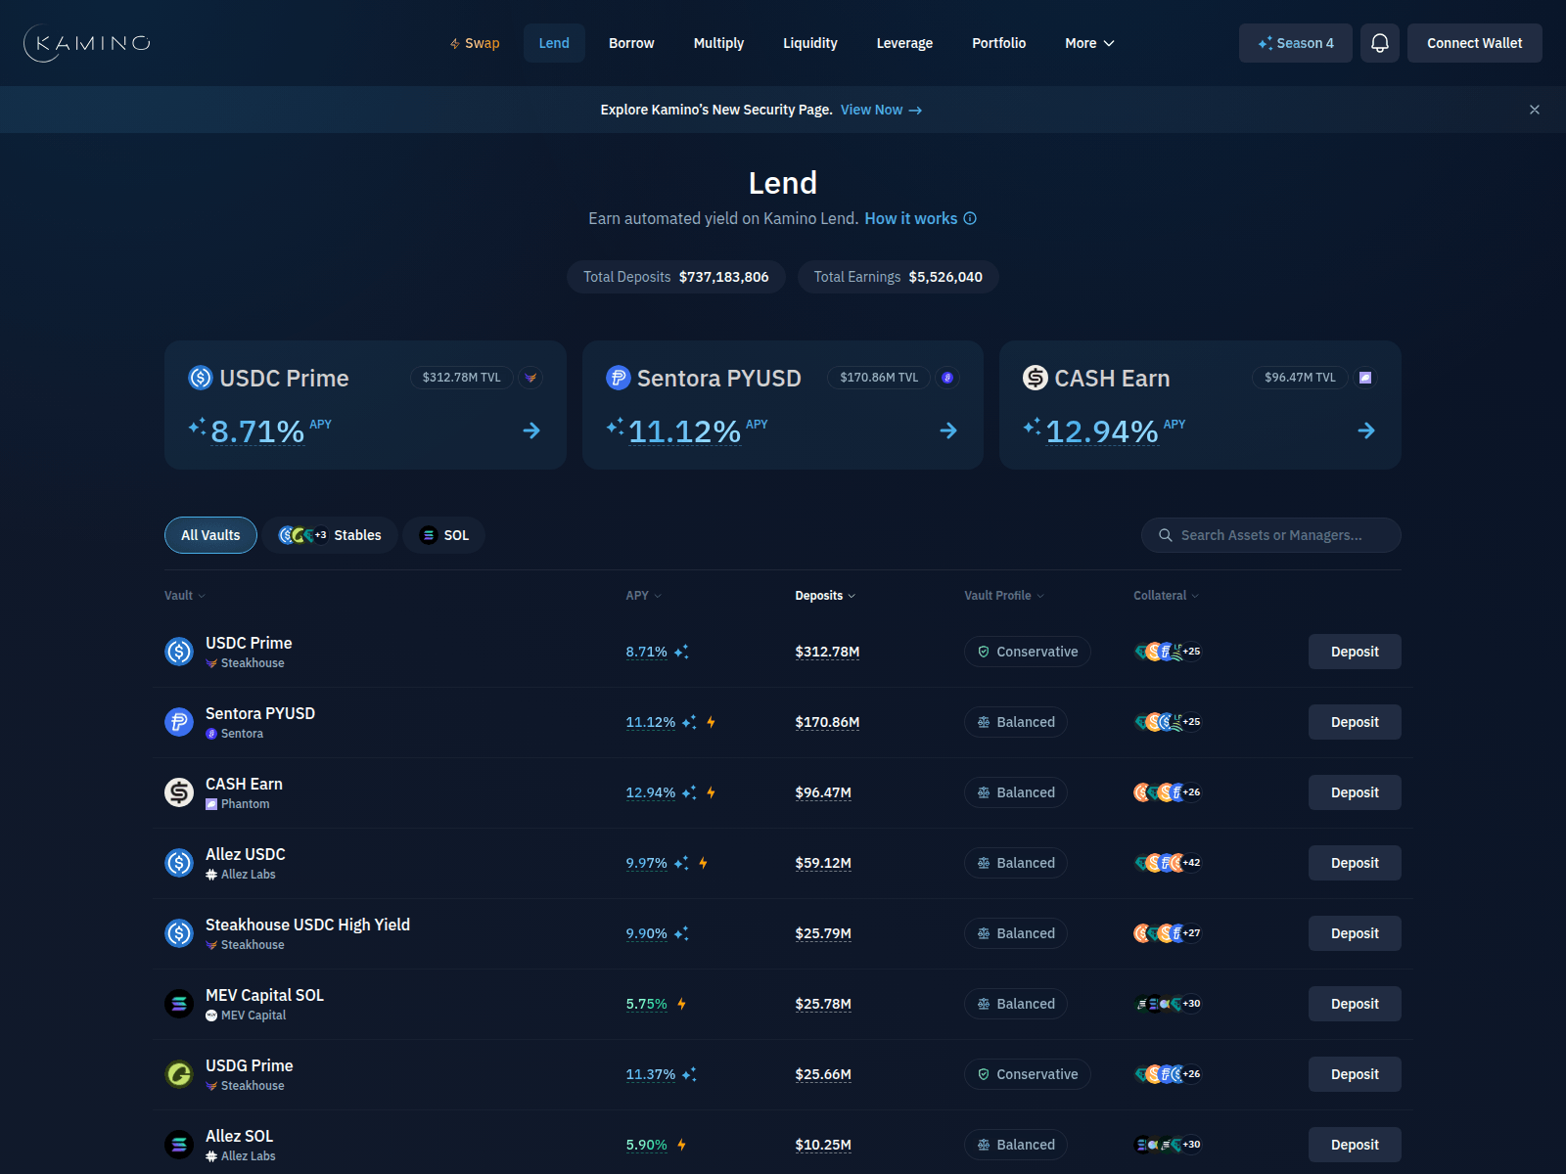Deposit into Sentora PYUSD vault
The width and height of the screenshot is (1566, 1174).
click(x=1355, y=722)
